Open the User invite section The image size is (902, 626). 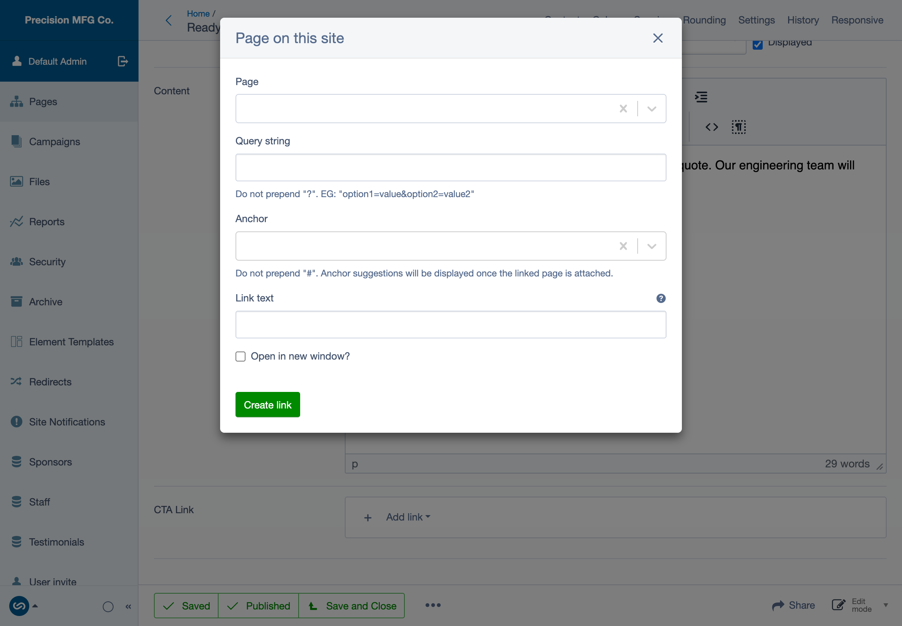pos(69,581)
